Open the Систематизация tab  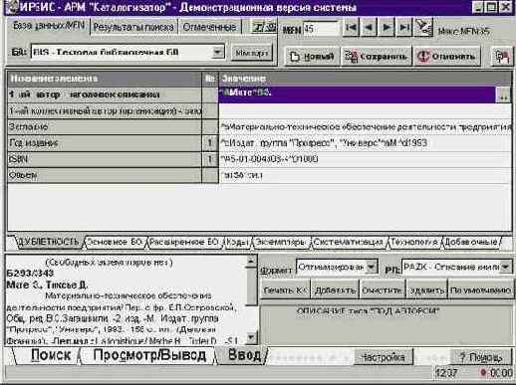point(348,242)
